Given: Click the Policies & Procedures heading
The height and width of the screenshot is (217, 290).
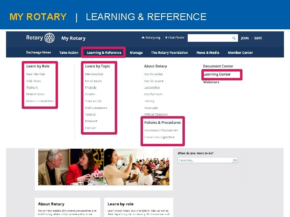Looking at the screenshot, I should tap(162, 123).
